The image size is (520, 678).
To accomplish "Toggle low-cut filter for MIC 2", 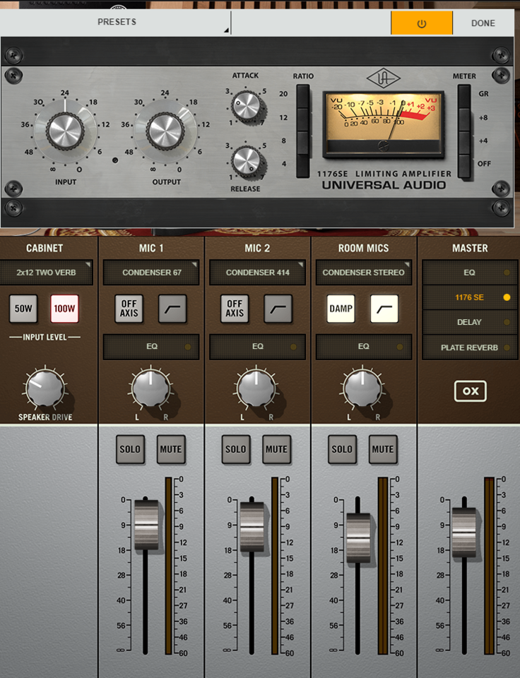I will pyautogui.click(x=278, y=309).
